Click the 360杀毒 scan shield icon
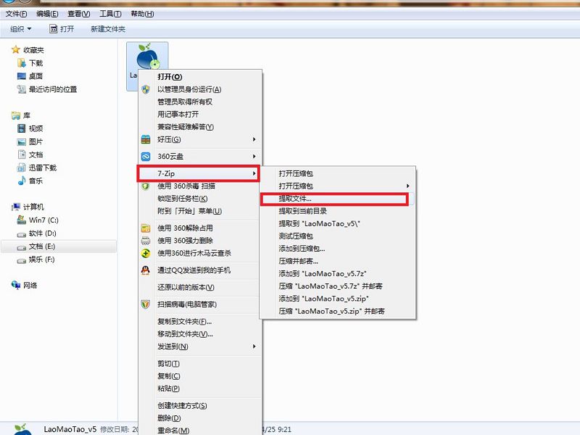580x435 pixels. click(145, 186)
